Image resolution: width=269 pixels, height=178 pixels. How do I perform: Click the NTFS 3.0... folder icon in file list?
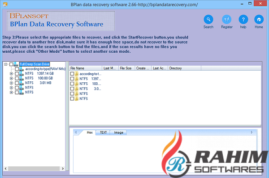point(77,89)
